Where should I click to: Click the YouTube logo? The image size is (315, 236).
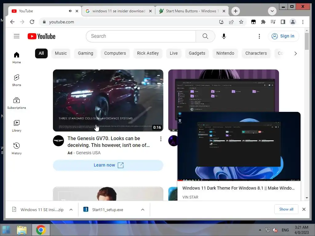click(x=42, y=36)
